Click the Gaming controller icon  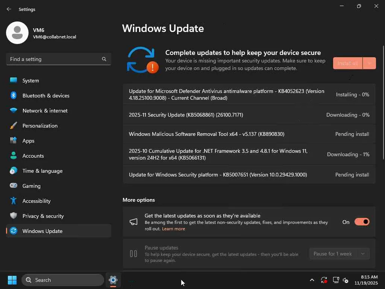tap(14, 186)
